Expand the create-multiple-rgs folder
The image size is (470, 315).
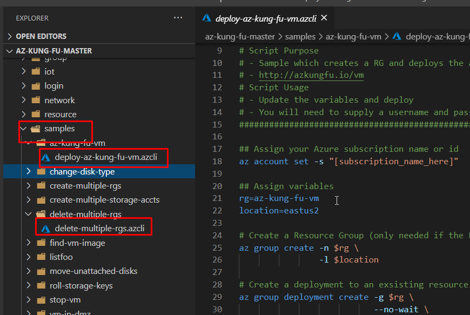click(29, 185)
